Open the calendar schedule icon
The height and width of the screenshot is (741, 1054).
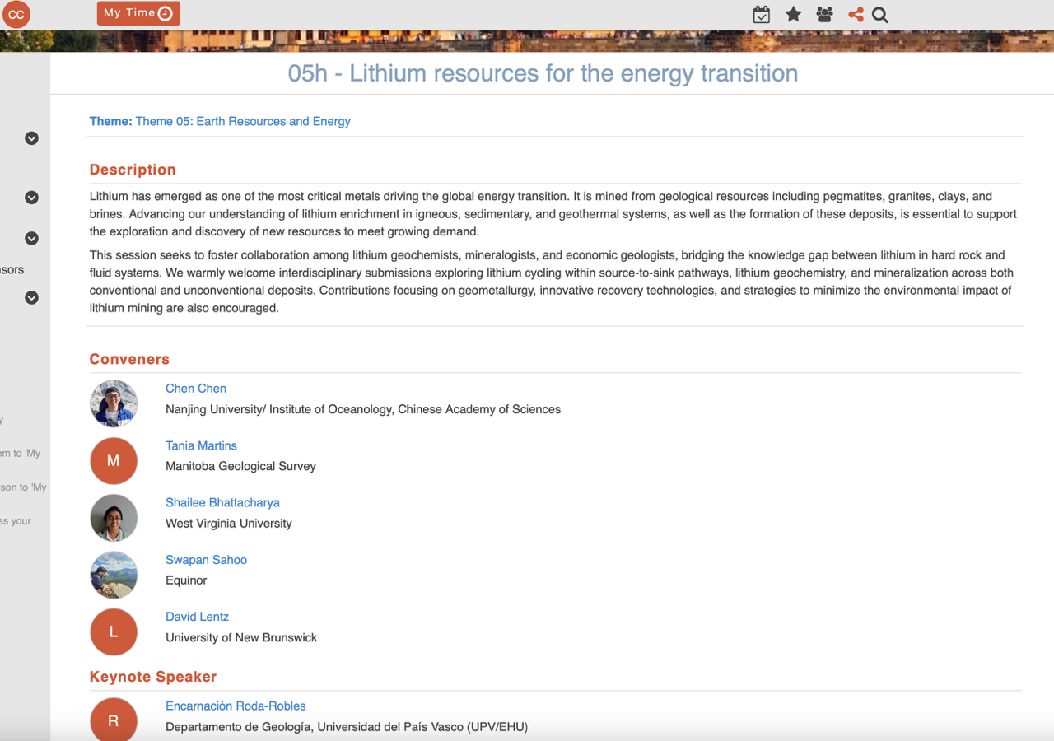[x=762, y=15]
